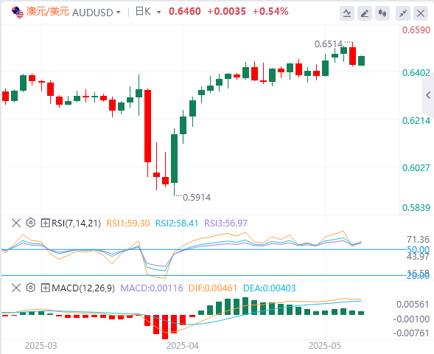Close the chart with the top X button

click(x=421, y=13)
